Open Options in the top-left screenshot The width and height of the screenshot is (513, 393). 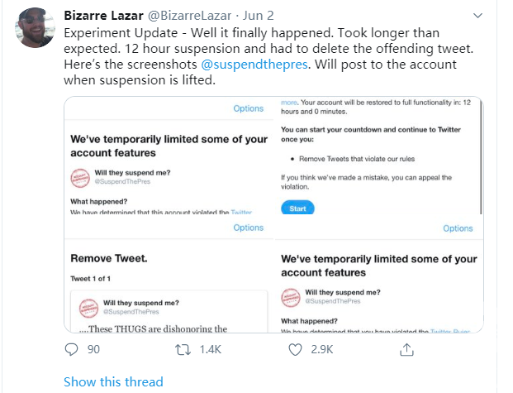point(248,108)
